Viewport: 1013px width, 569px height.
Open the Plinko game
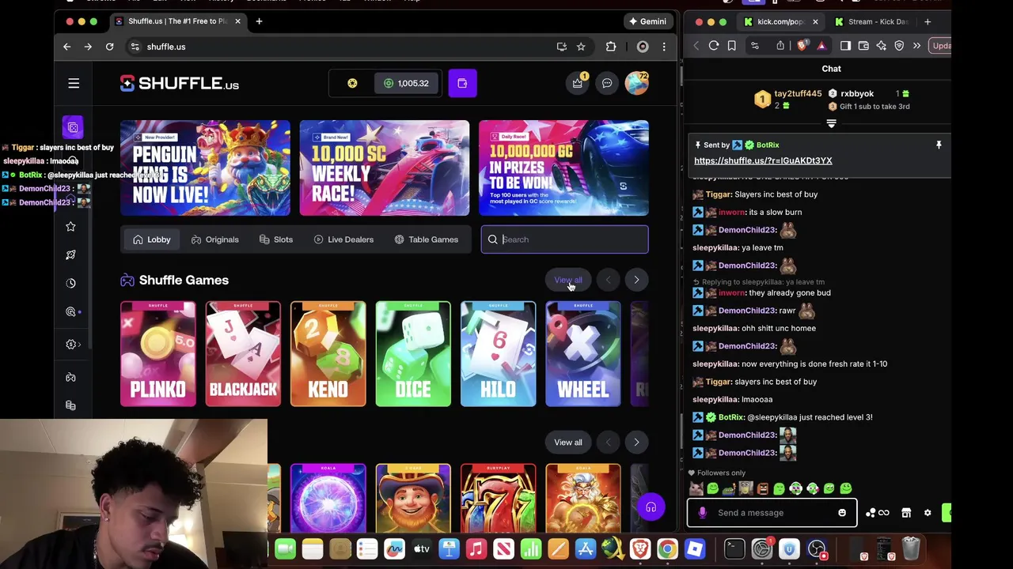(158, 354)
